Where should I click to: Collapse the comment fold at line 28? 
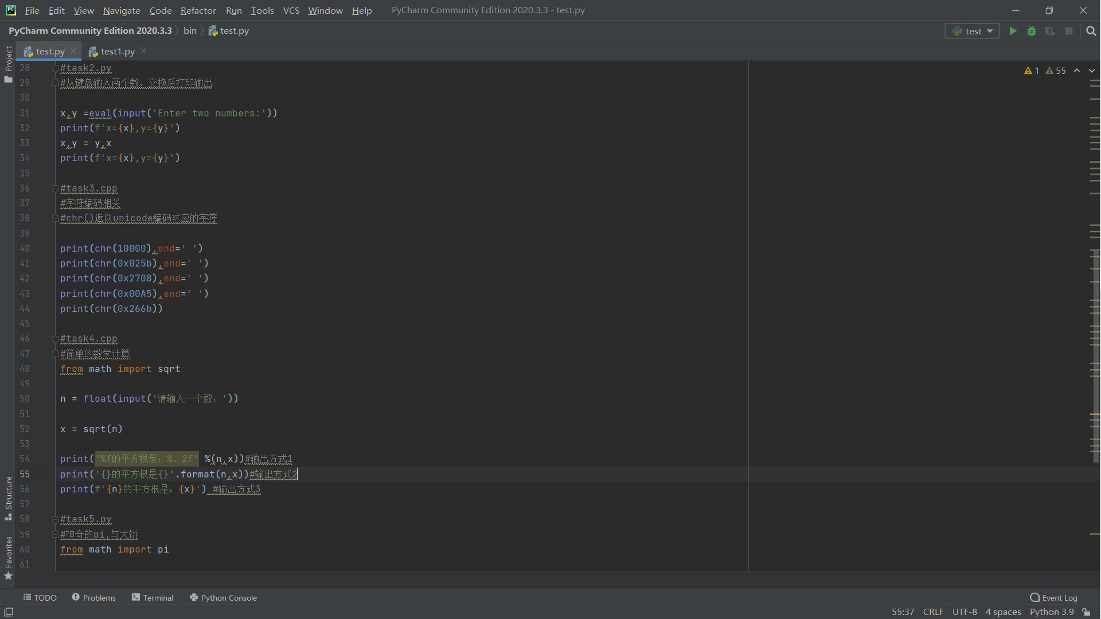[x=56, y=68]
